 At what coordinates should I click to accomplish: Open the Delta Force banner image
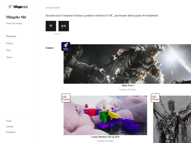127,64
